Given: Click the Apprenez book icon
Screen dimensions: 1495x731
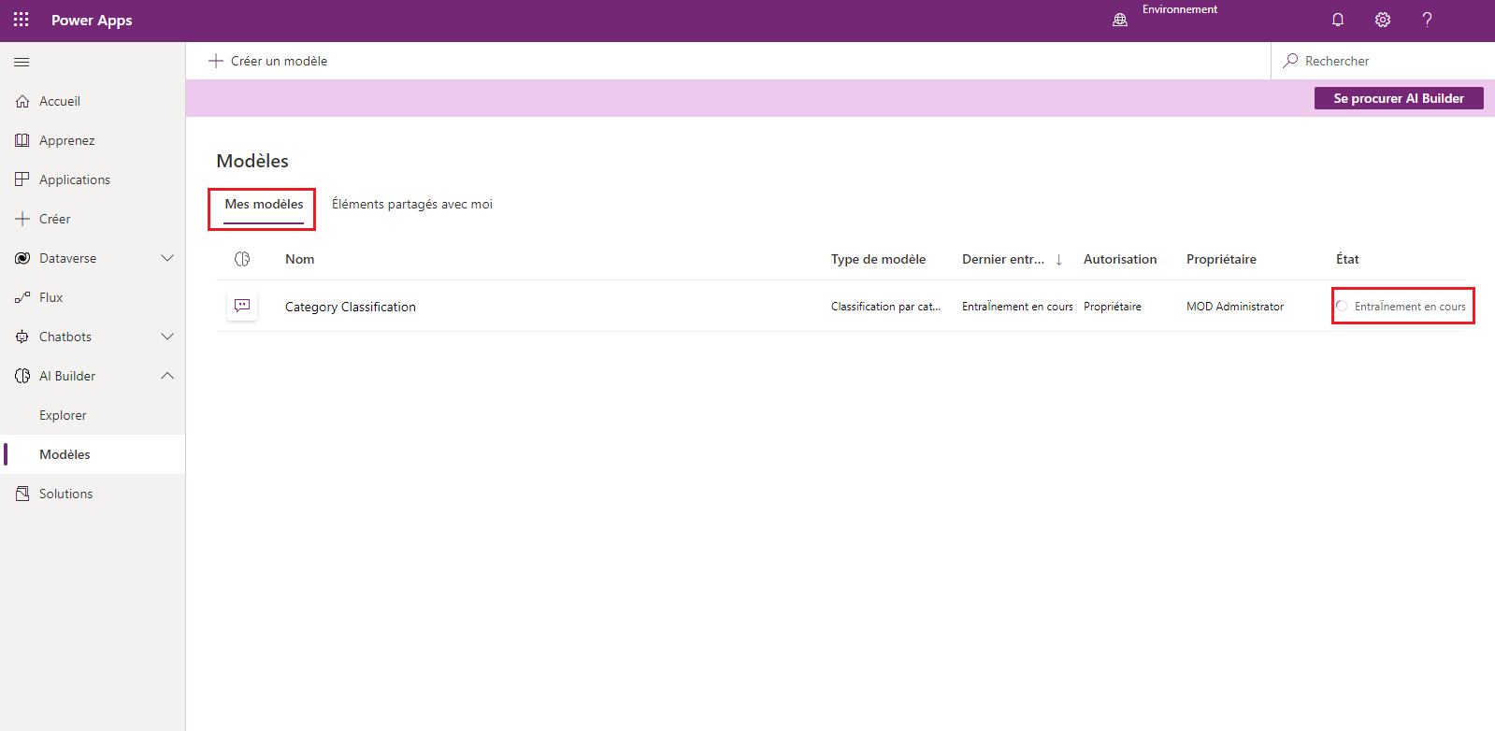Looking at the screenshot, I should pos(22,140).
